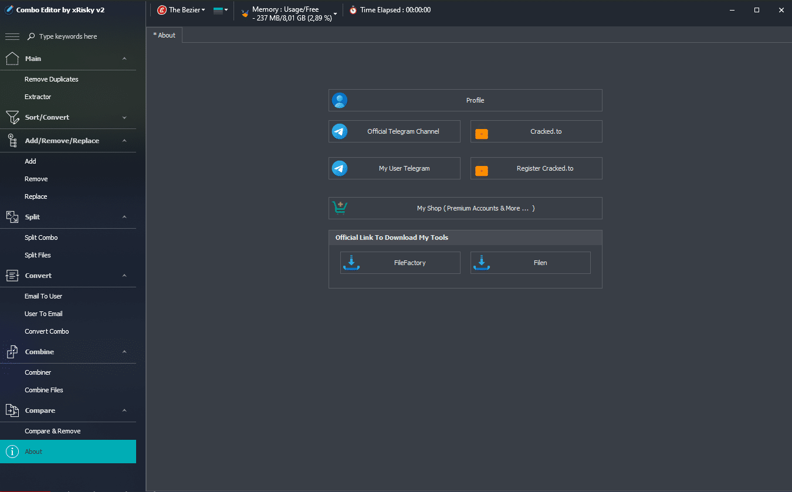This screenshot has width=792, height=492.
Task: Click the download icon on FileFactory
Action: click(x=351, y=263)
